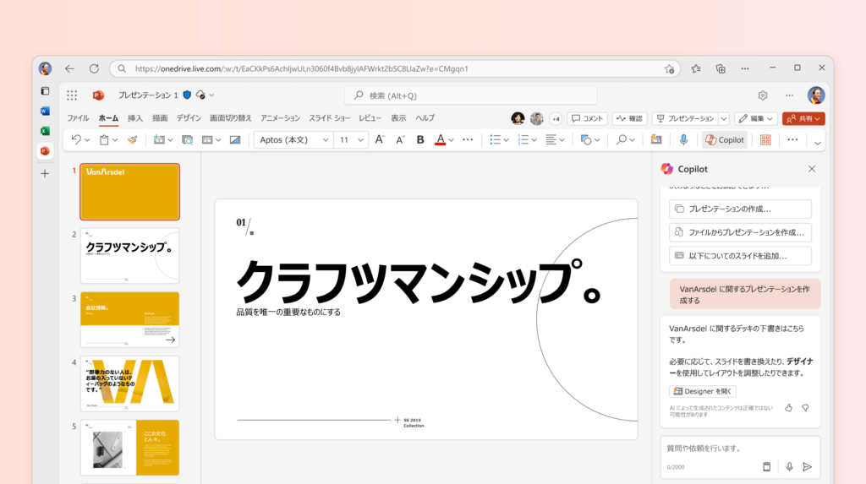The height and width of the screenshot is (484, 866).
Task: Click the sensitivity shield icon by title
Action: [x=187, y=95]
